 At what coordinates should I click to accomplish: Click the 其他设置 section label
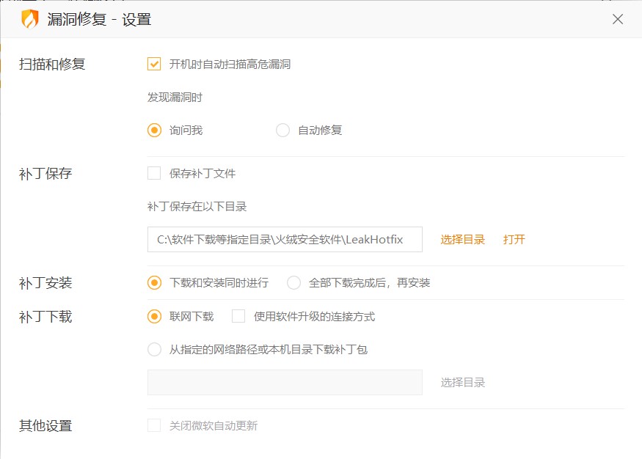pos(45,425)
